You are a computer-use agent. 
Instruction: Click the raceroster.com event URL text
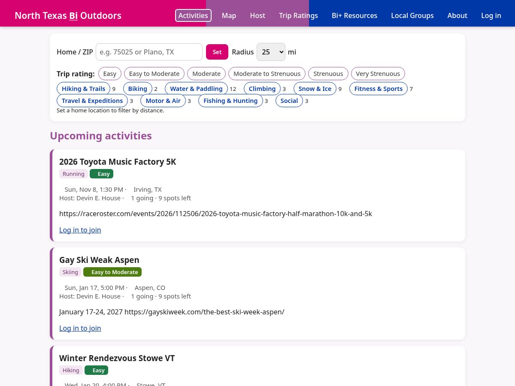point(215,214)
